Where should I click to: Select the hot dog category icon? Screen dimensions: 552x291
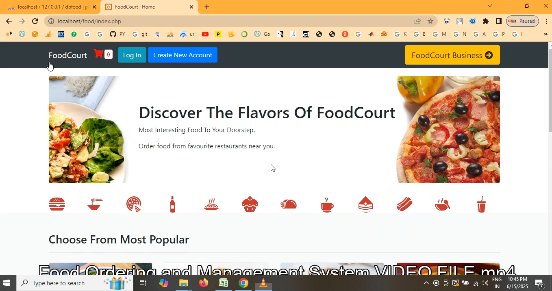click(x=404, y=204)
